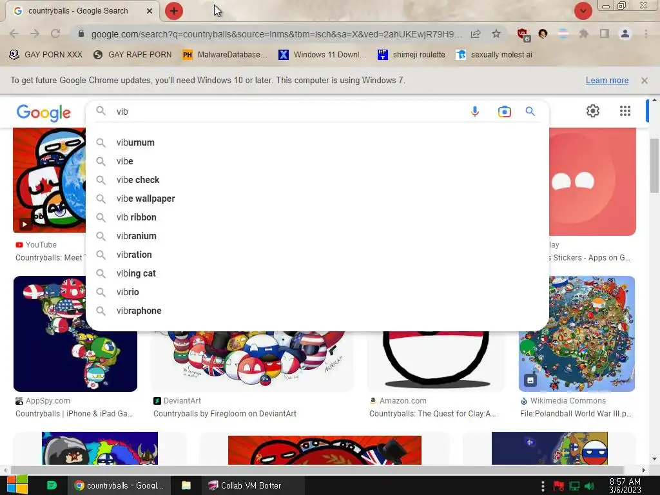Open Google Lens camera search icon
This screenshot has width=660, height=495.
504,112
